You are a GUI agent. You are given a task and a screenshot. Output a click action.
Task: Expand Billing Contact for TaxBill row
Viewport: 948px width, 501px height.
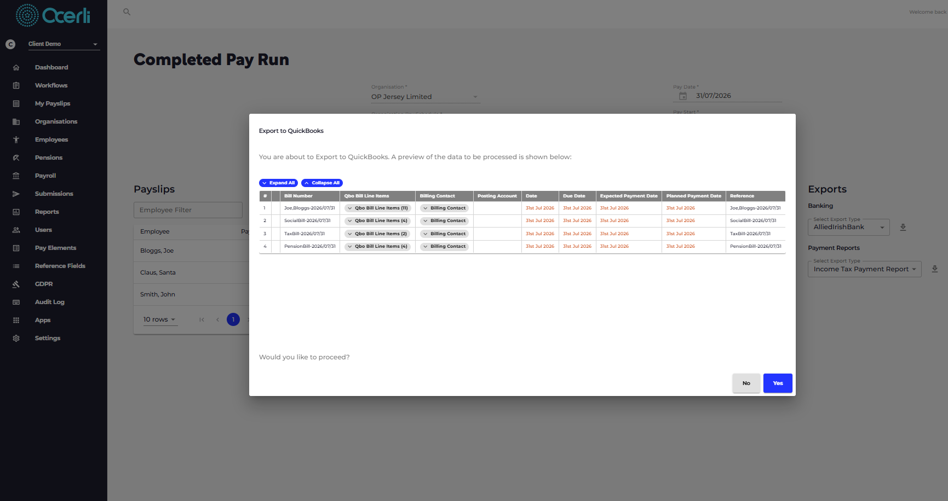[x=444, y=234]
